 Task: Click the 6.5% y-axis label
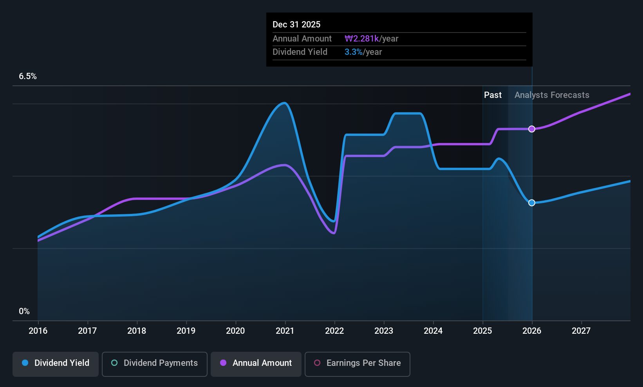(x=28, y=76)
